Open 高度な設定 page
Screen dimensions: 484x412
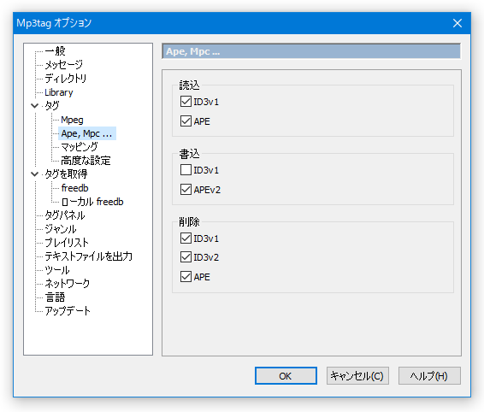[x=86, y=161]
